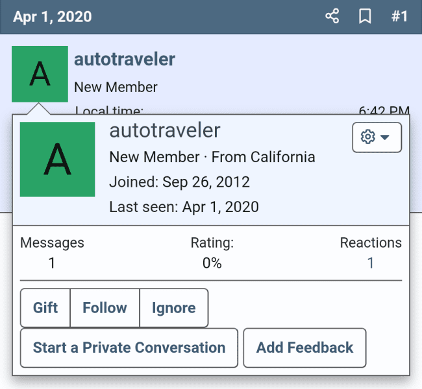
Task: Click the share post icon
Action: click(x=332, y=16)
